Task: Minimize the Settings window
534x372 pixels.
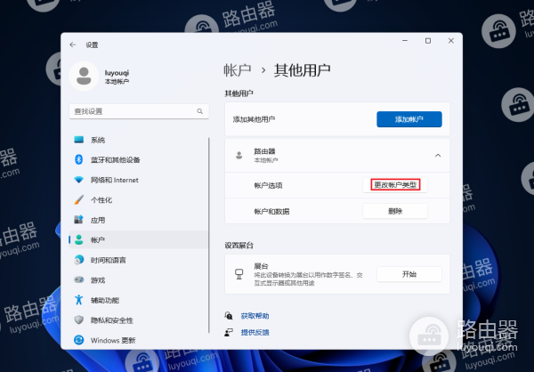Action: 405,41
